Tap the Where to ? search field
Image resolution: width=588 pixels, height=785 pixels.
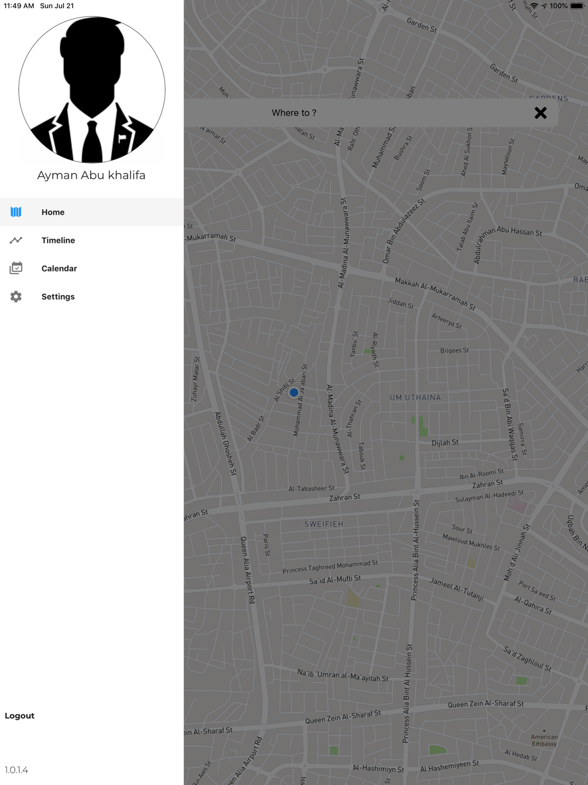click(x=371, y=113)
